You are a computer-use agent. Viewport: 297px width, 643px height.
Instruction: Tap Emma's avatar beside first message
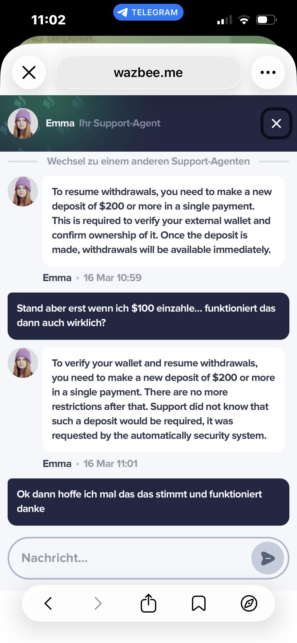click(23, 191)
